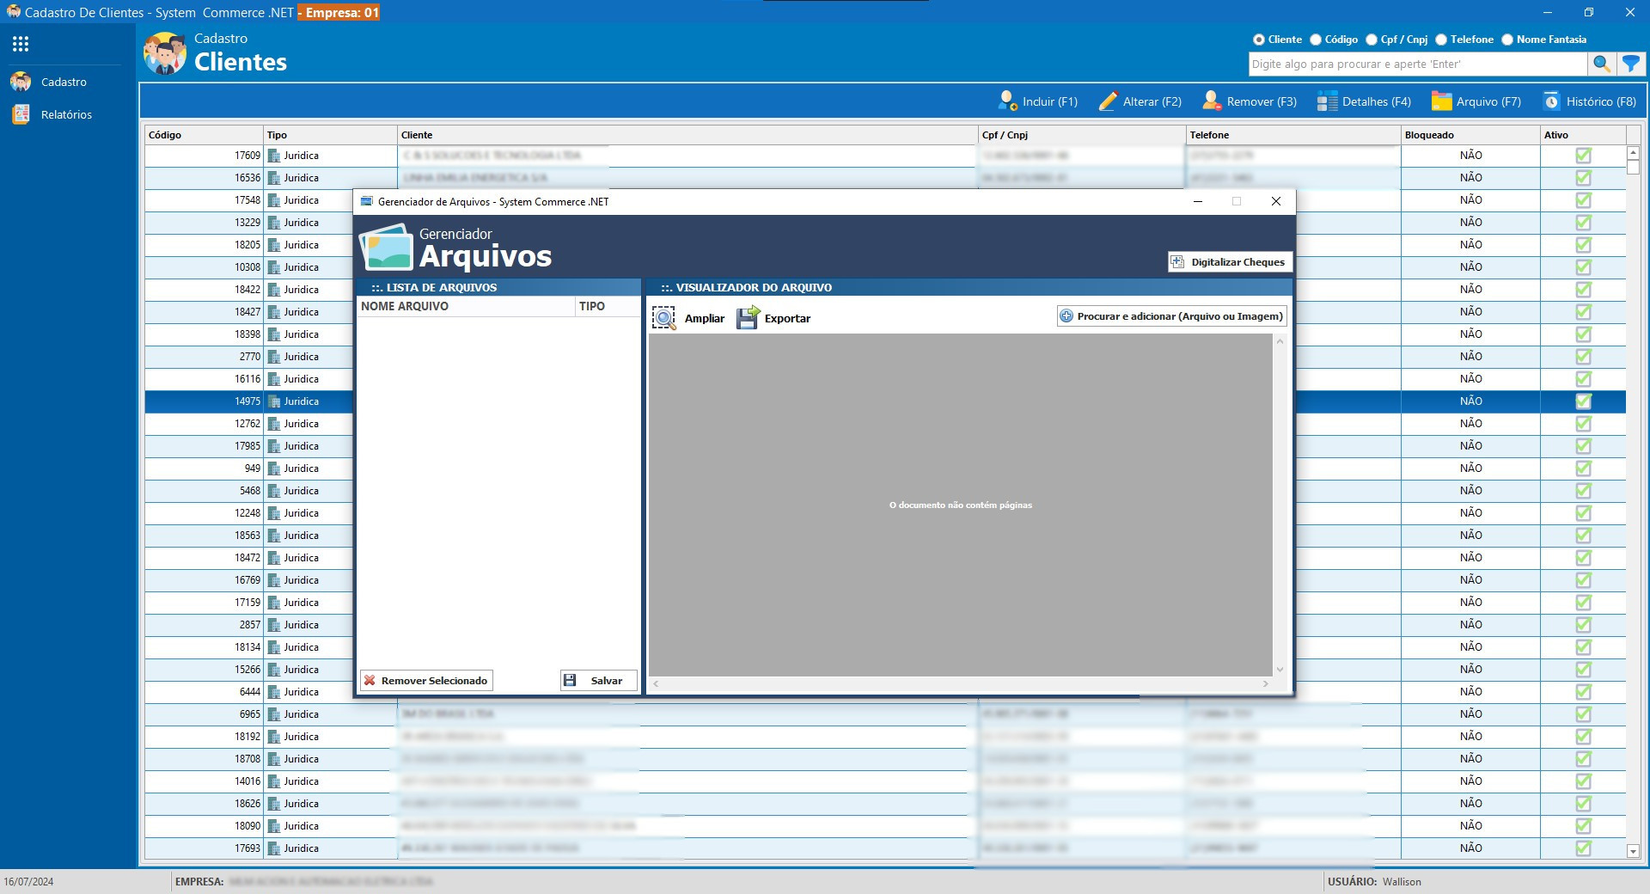Screen dimensions: 1650x894
Task: Toggle Ativo checkbox for client 17609
Action: coord(1583,156)
